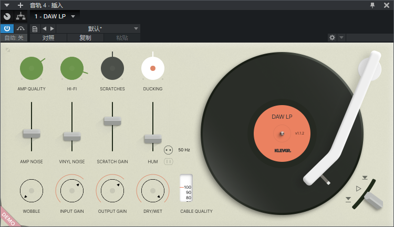
Task: Click the play triangle near speed lever
Action: point(359,189)
